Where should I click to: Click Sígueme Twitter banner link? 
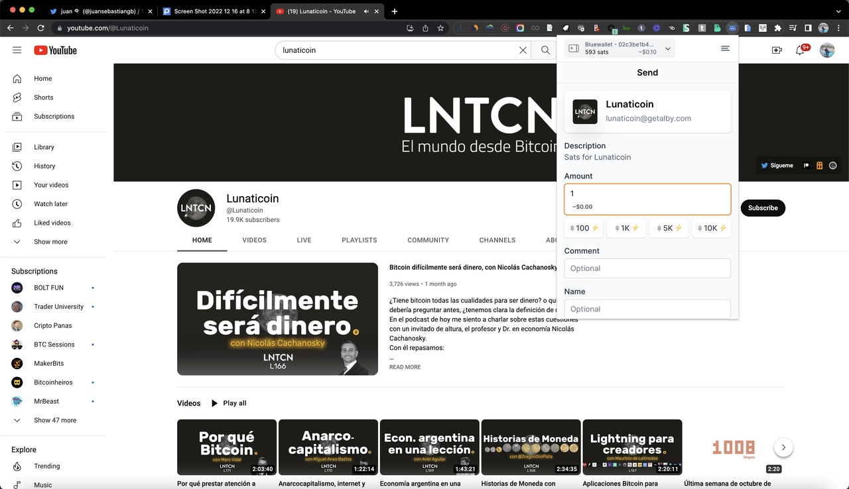(777, 166)
